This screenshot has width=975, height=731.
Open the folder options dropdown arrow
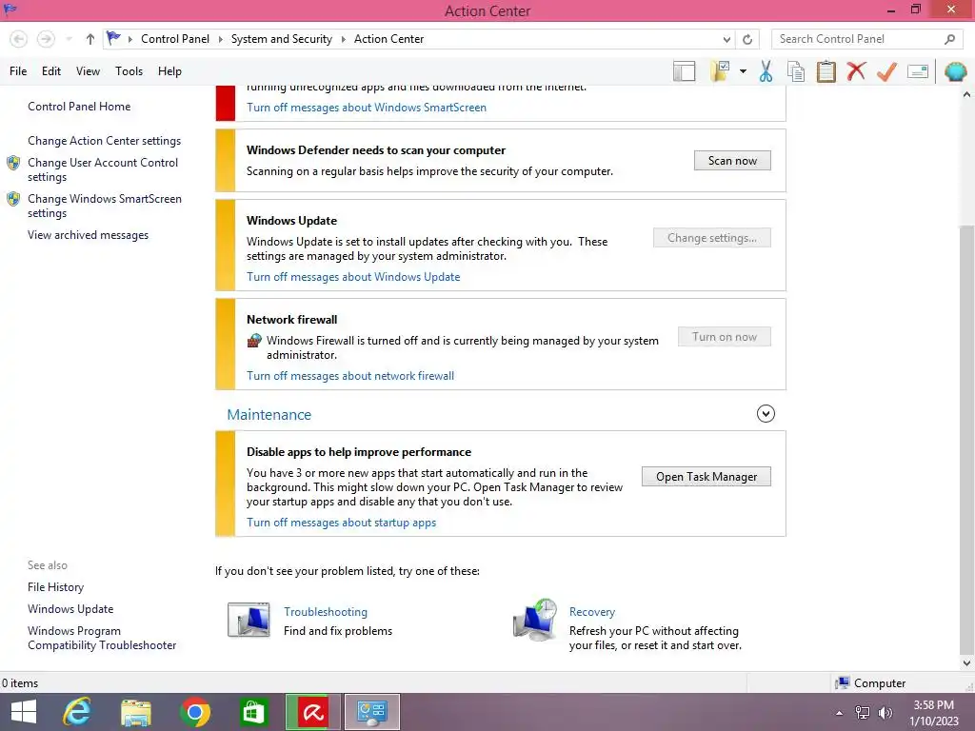click(x=743, y=71)
